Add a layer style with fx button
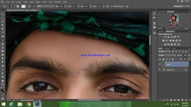Screen dimensions: 191x107 (167, 100)
